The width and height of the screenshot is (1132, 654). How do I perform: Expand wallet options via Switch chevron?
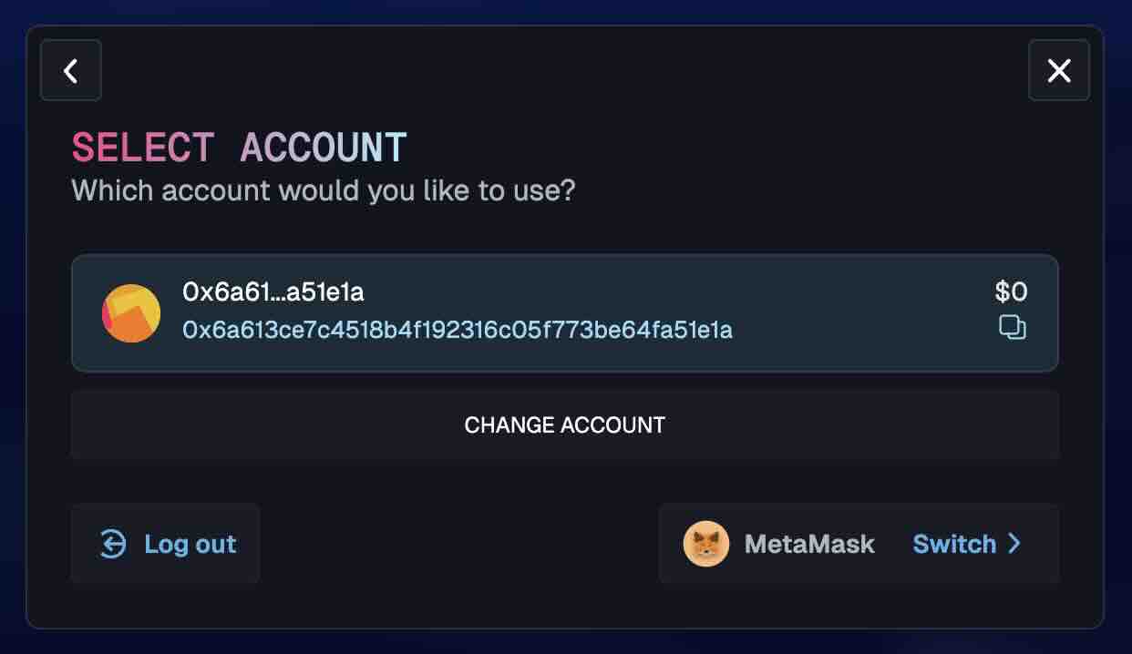(x=1015, y=544)
